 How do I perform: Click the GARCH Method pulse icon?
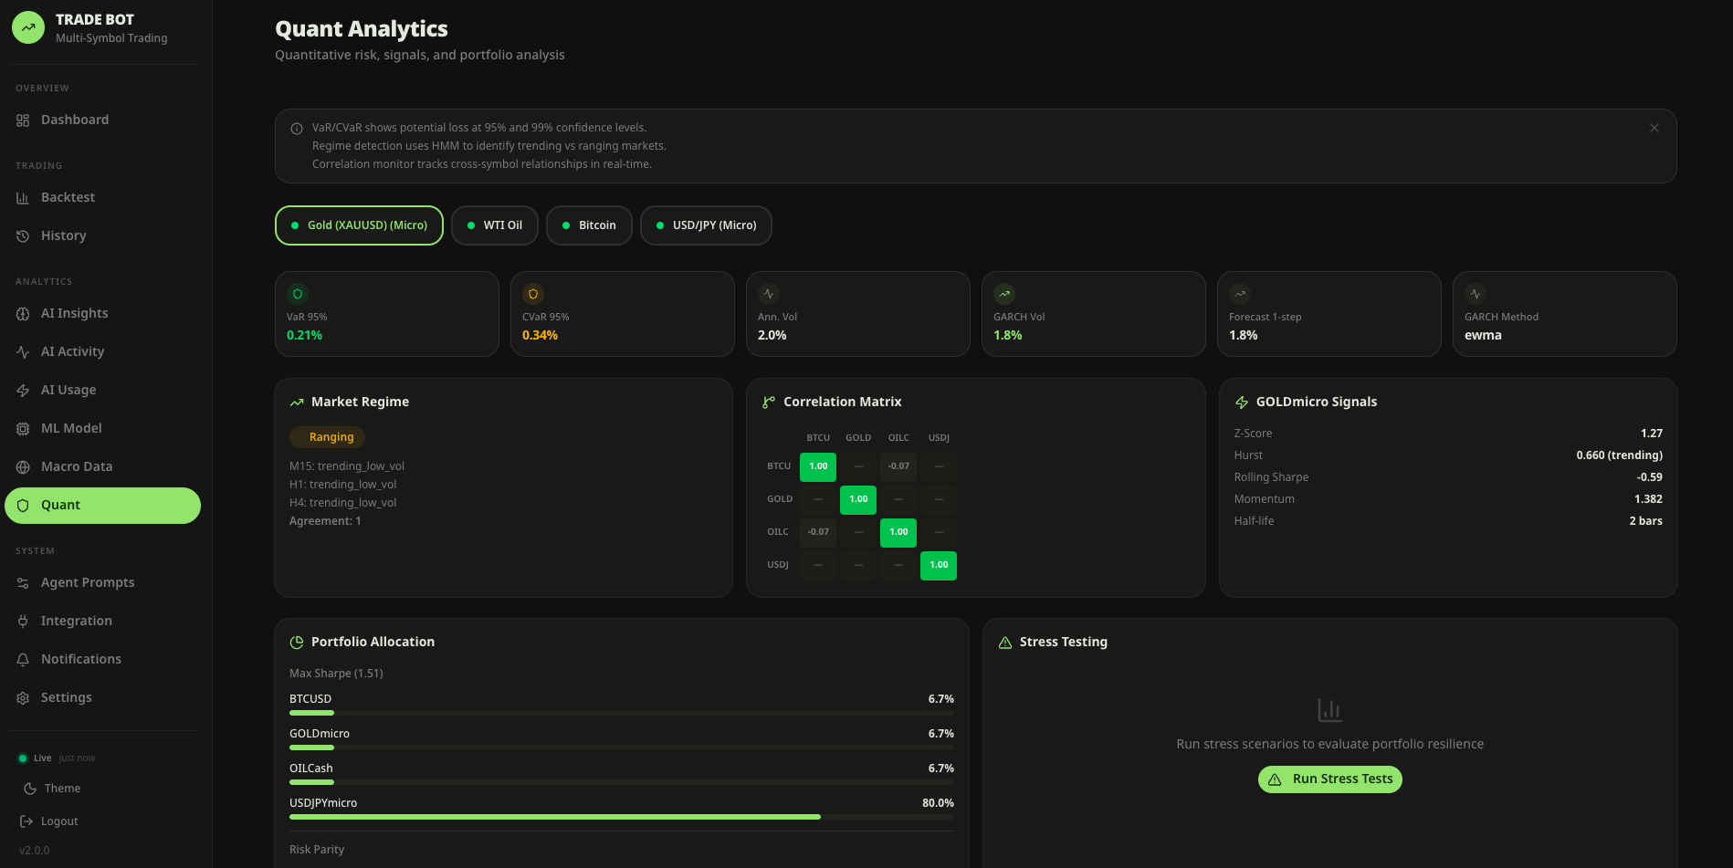coord(1476,294)
